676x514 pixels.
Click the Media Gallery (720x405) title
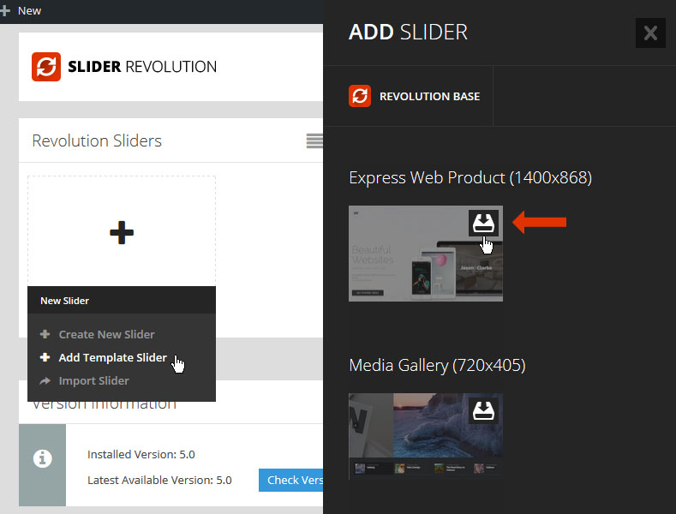[x=437, y=365]
